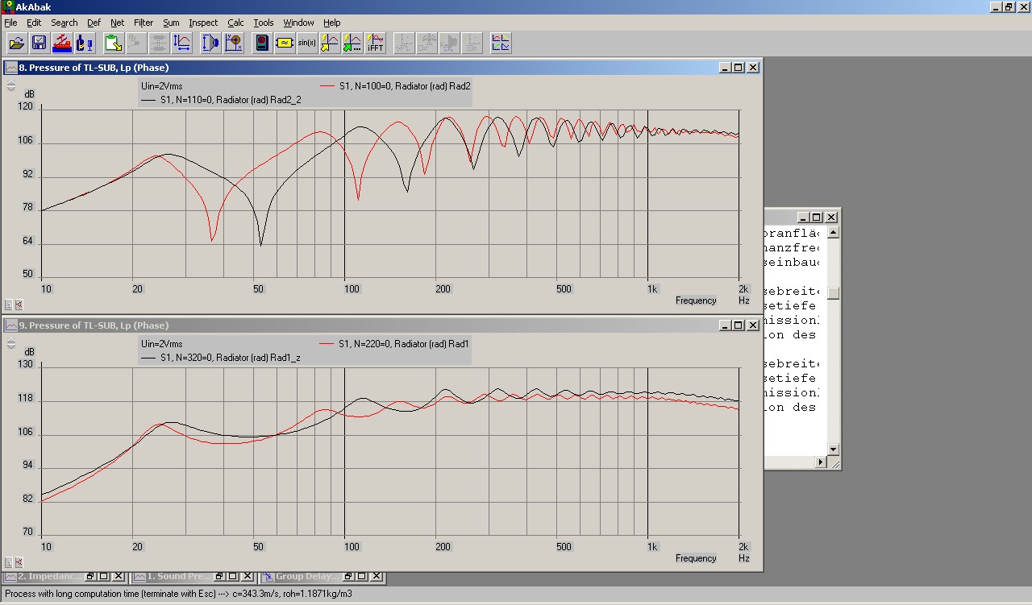Click the sin(x) function icon
Screen dimensions: 1032x605
point(307,44)
